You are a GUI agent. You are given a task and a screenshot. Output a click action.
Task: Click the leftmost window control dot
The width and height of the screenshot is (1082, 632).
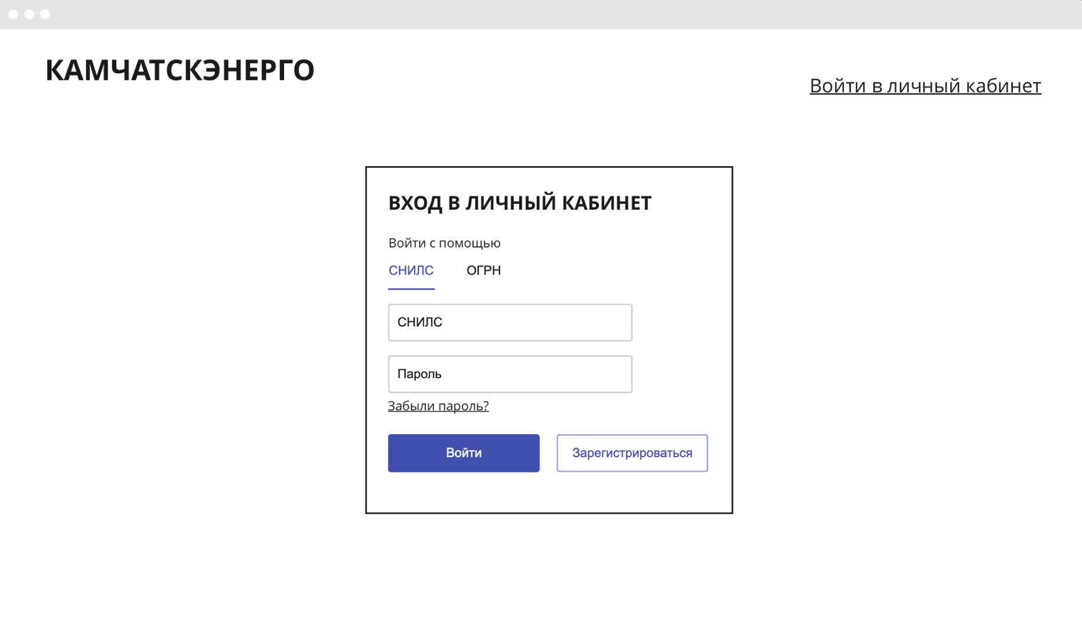click(x=13, y=14)
